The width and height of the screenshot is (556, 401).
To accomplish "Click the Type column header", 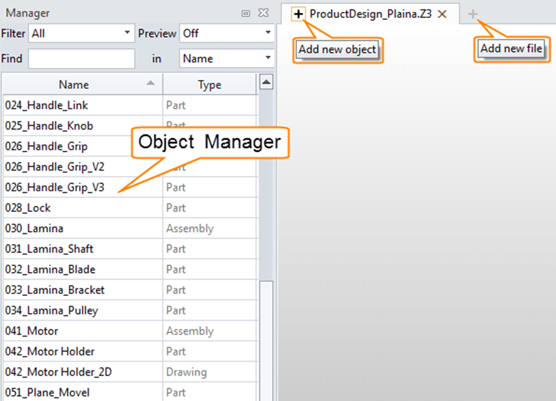I will click(x=210, y=85).
